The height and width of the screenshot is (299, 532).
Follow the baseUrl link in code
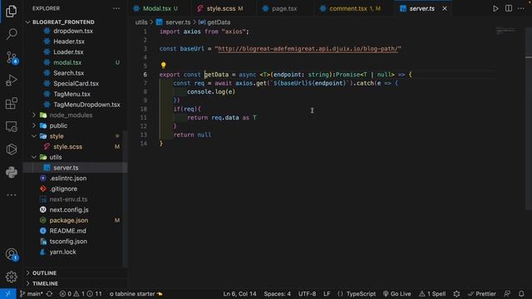[x=308, y=49]
